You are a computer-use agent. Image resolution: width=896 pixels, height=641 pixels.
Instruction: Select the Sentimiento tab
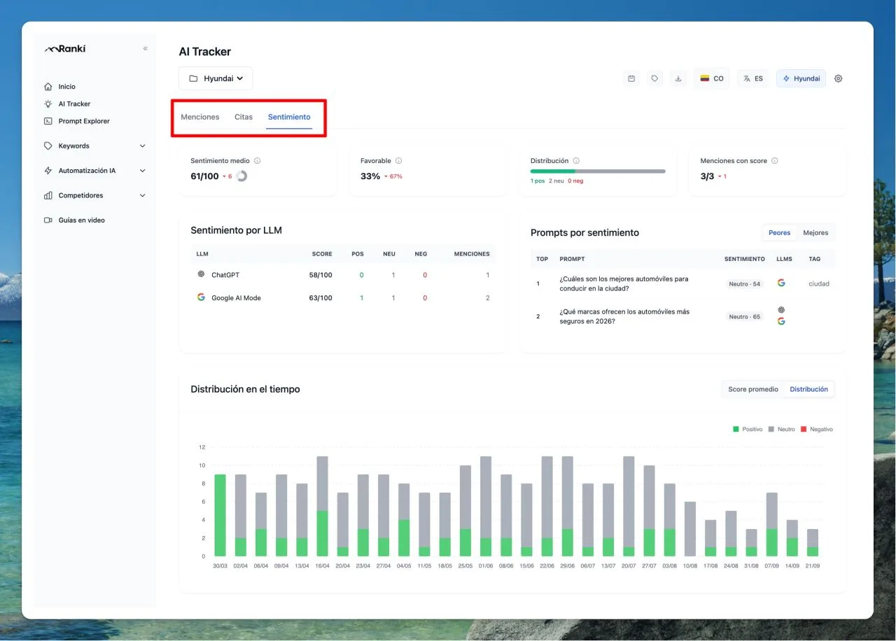tap(289, 117)
